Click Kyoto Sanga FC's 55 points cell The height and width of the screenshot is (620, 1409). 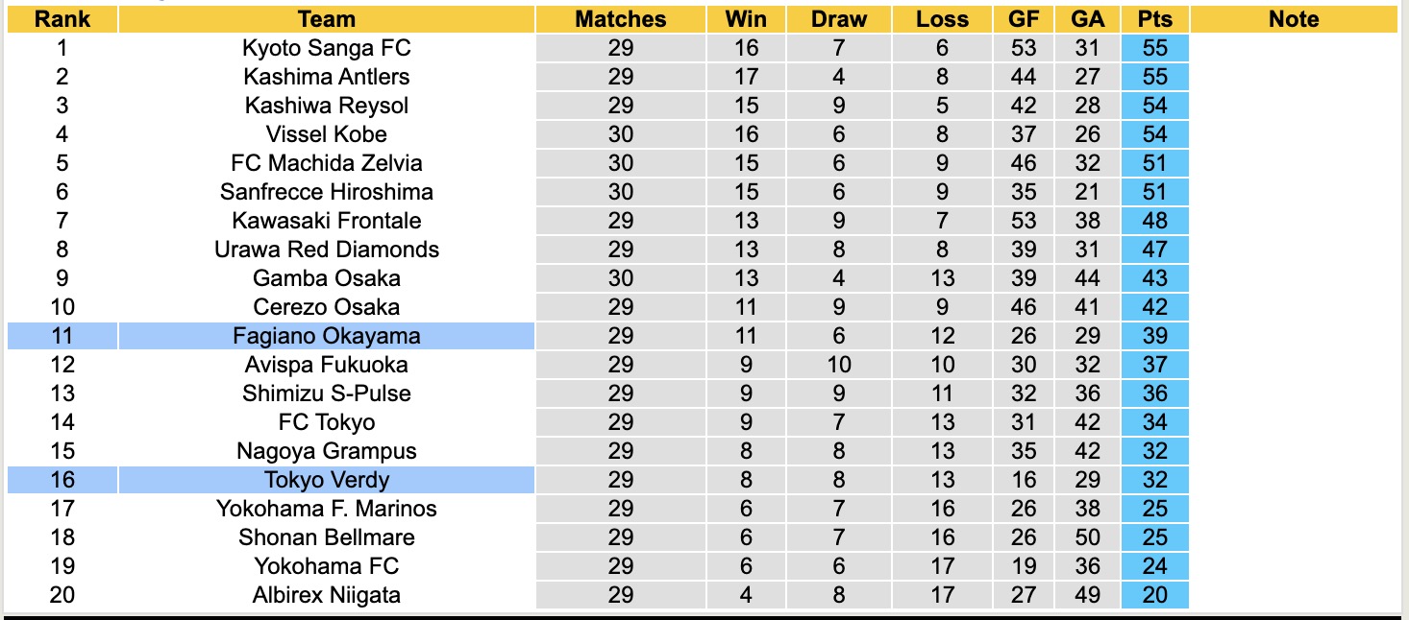coord(1154,48)
